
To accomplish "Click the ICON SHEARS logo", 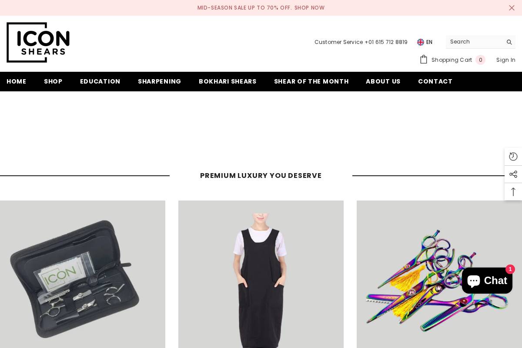I will (x=38, y=42).
